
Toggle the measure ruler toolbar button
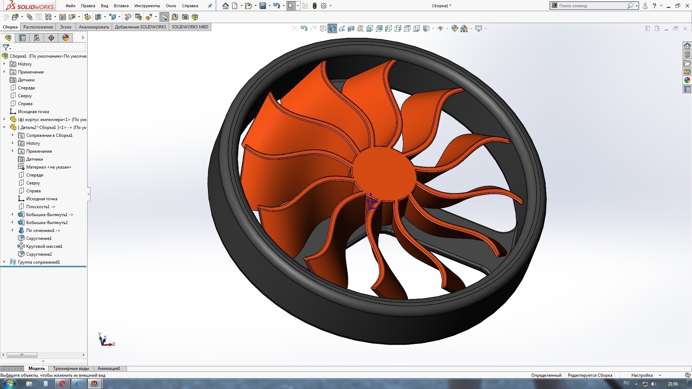click(164, 17)
